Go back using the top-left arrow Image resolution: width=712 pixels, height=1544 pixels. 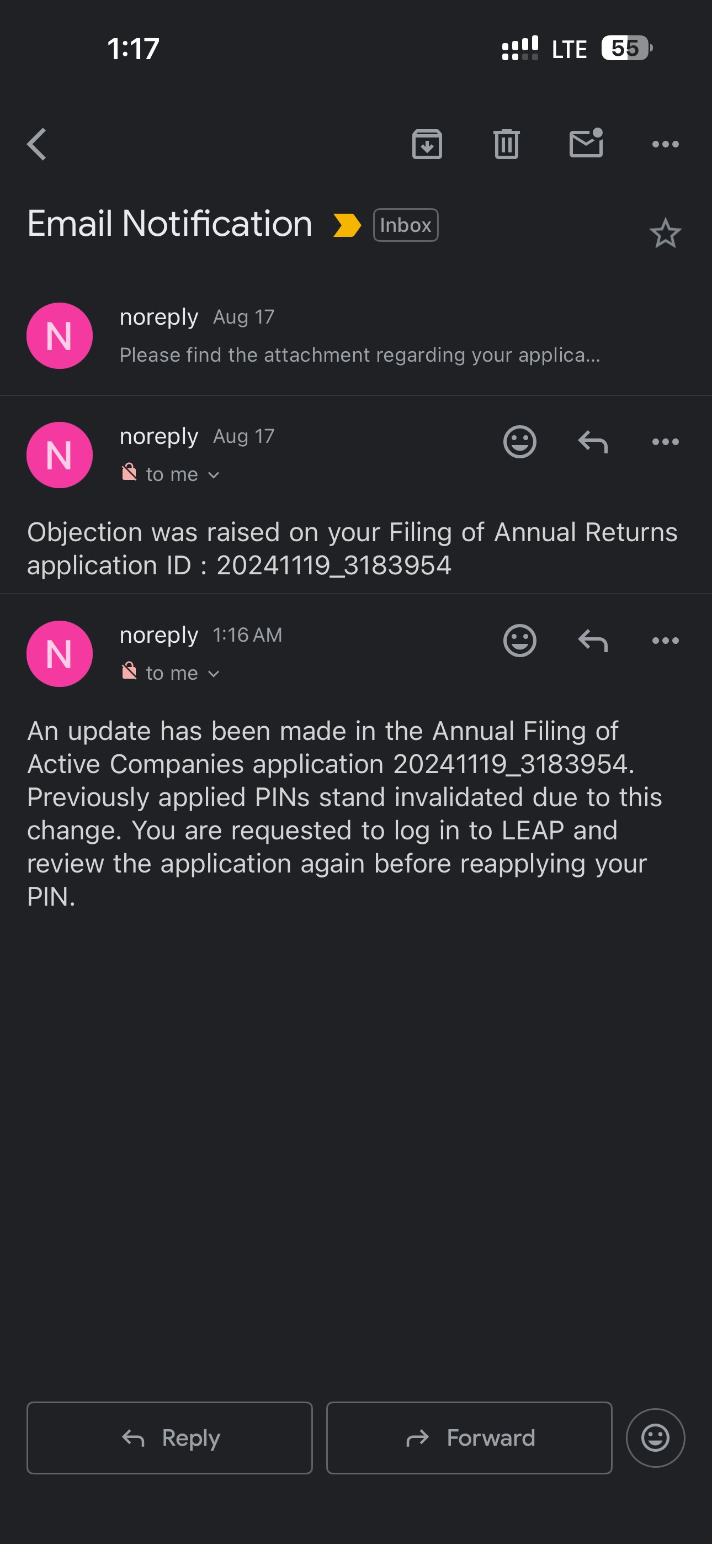pos(36,145)
